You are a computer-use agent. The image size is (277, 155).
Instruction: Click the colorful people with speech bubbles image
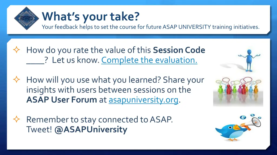pyautogui.click(x=238, y=91)
